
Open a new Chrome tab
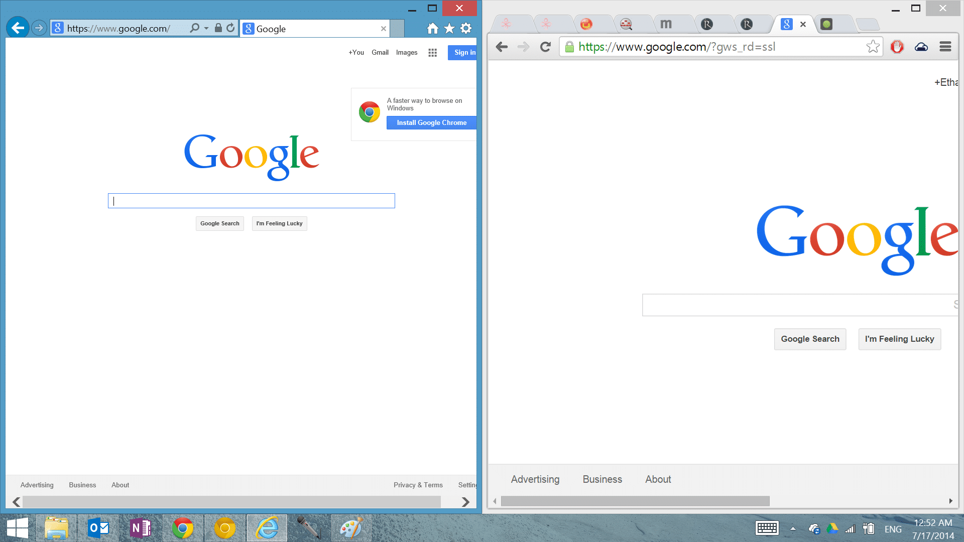pyautogui.click(x=867, y=24)
